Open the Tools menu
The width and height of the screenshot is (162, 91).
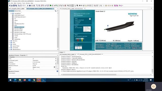click(x=24, y=3)
